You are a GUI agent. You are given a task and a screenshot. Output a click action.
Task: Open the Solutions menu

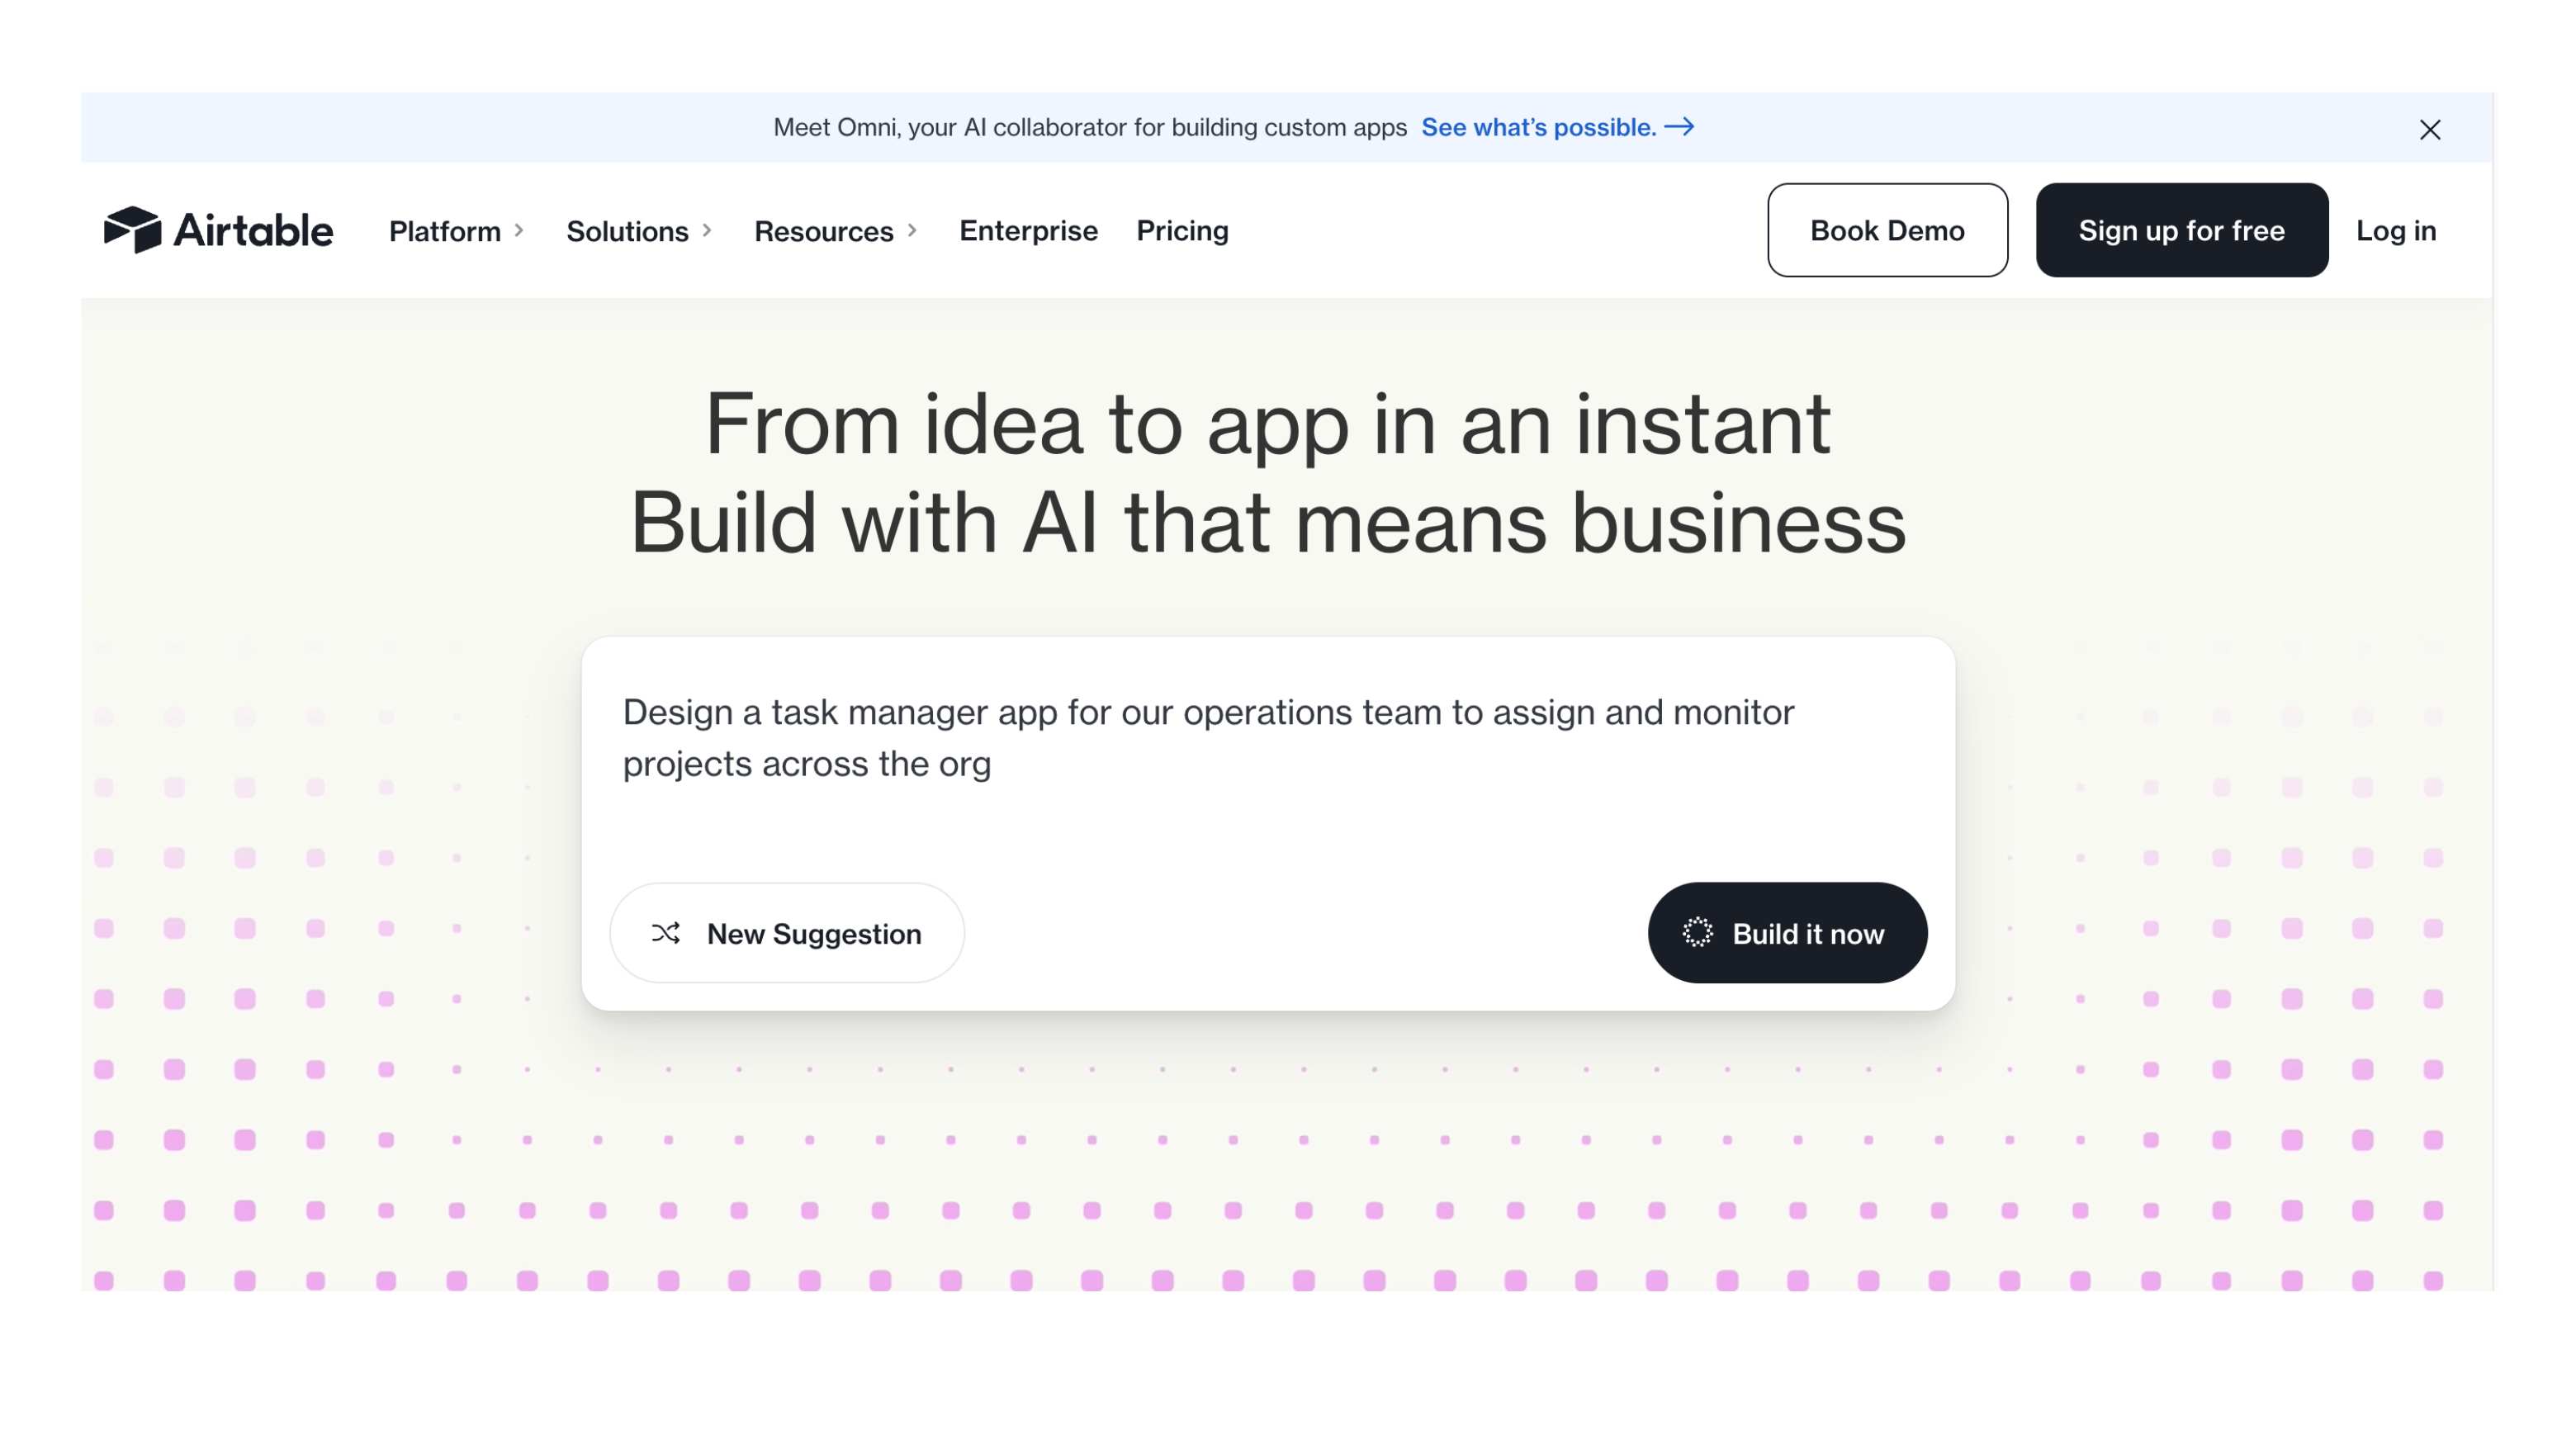coord(627,231)
